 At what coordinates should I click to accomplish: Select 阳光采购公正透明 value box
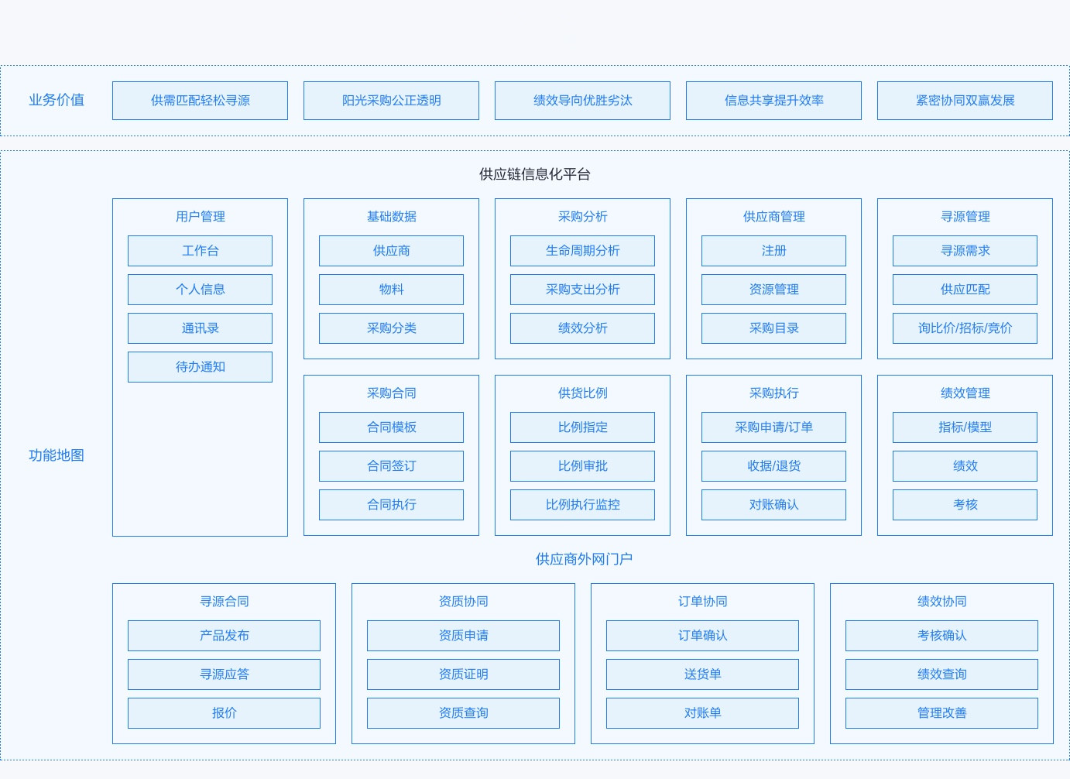(x=391, y=101)
